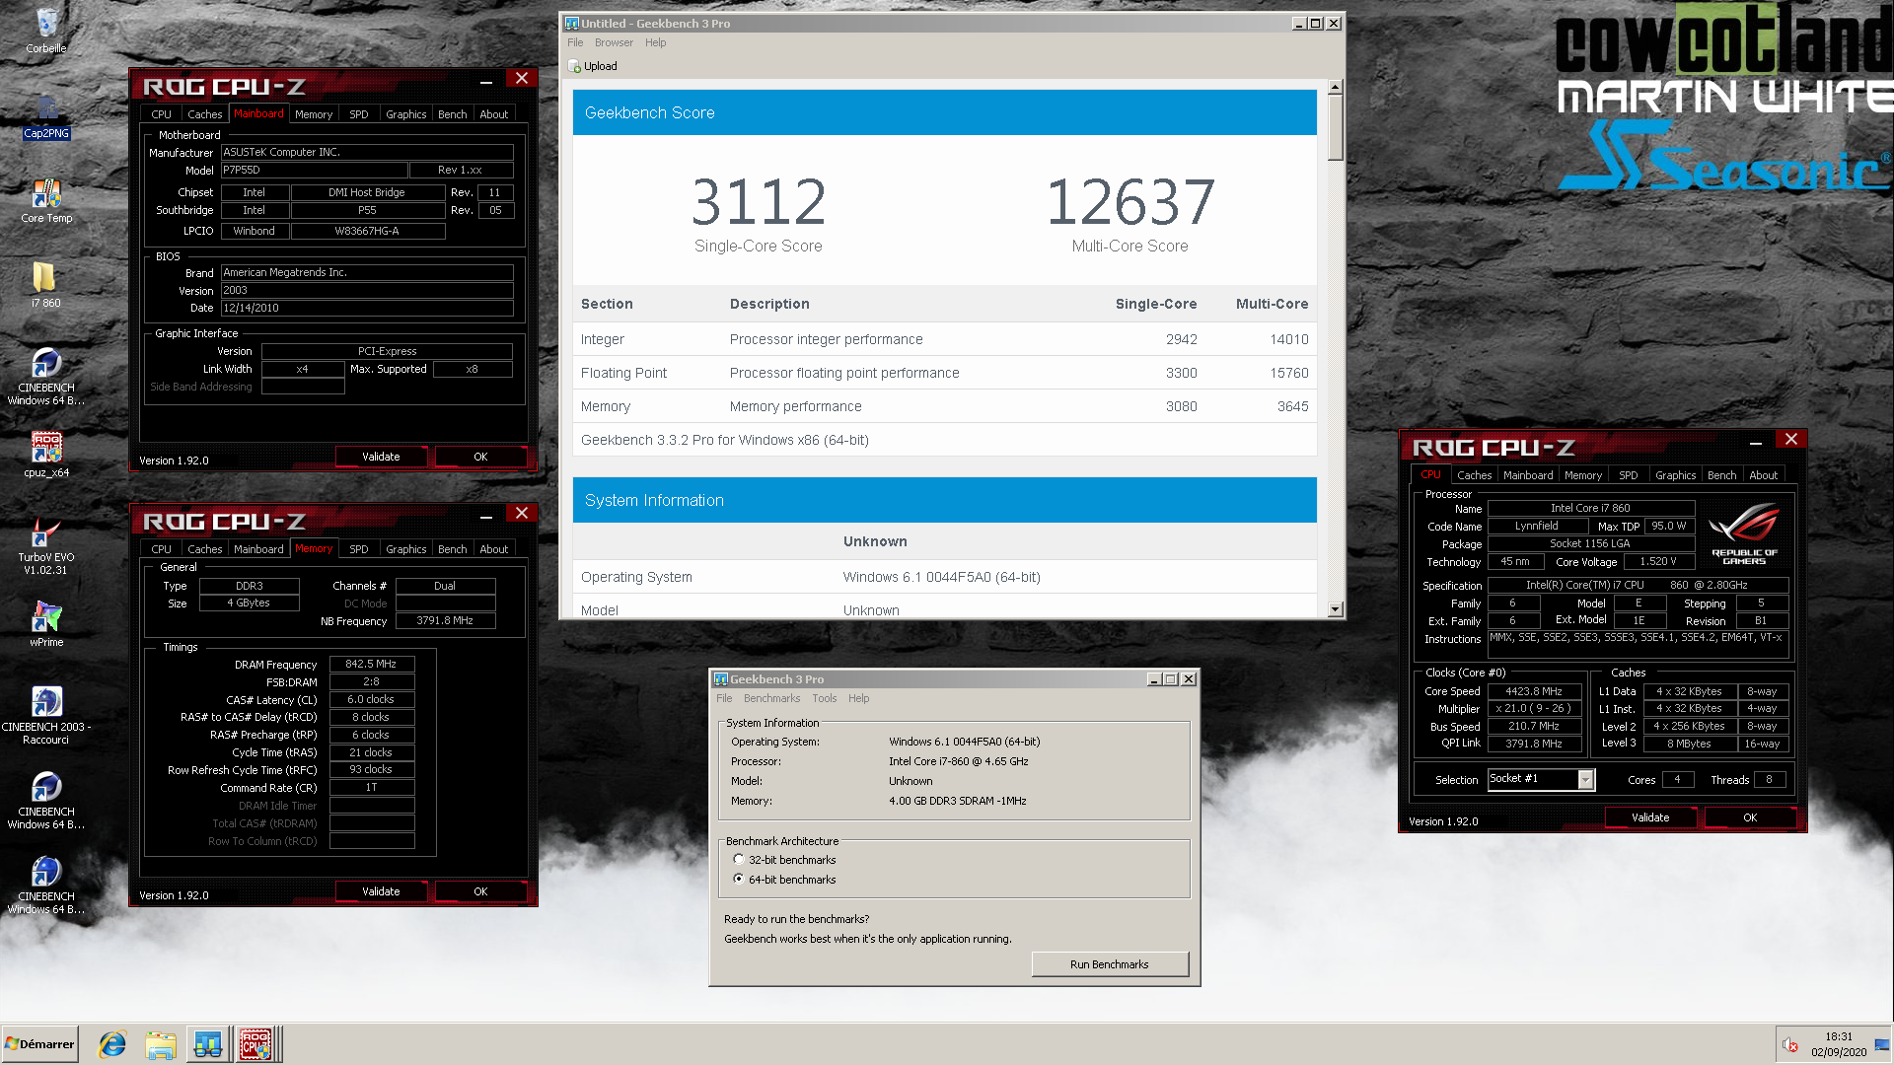This screenshot has height=1065, width=1894.
Task: Click scroll up arrow in Geekbench results
Action: point(1336,87)
